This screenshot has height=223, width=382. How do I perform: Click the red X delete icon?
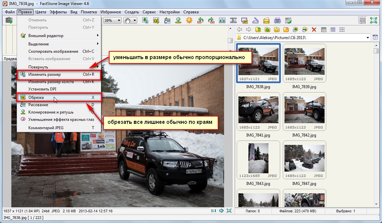click(314, 30)
